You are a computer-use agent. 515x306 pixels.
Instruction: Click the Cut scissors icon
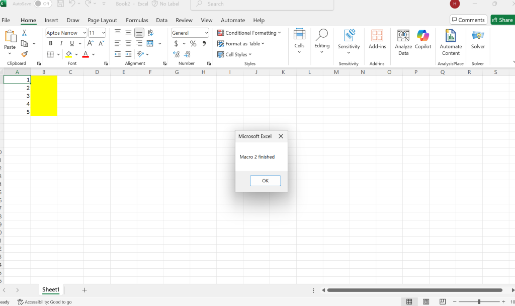(24, 33)
